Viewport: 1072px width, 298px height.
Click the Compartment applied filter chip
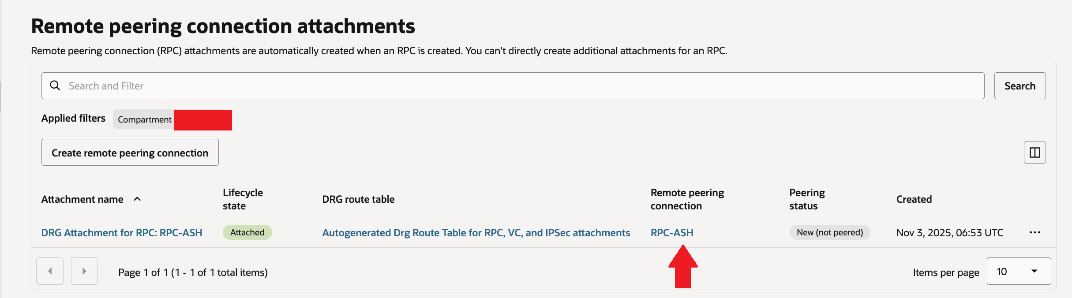point(145,119)
